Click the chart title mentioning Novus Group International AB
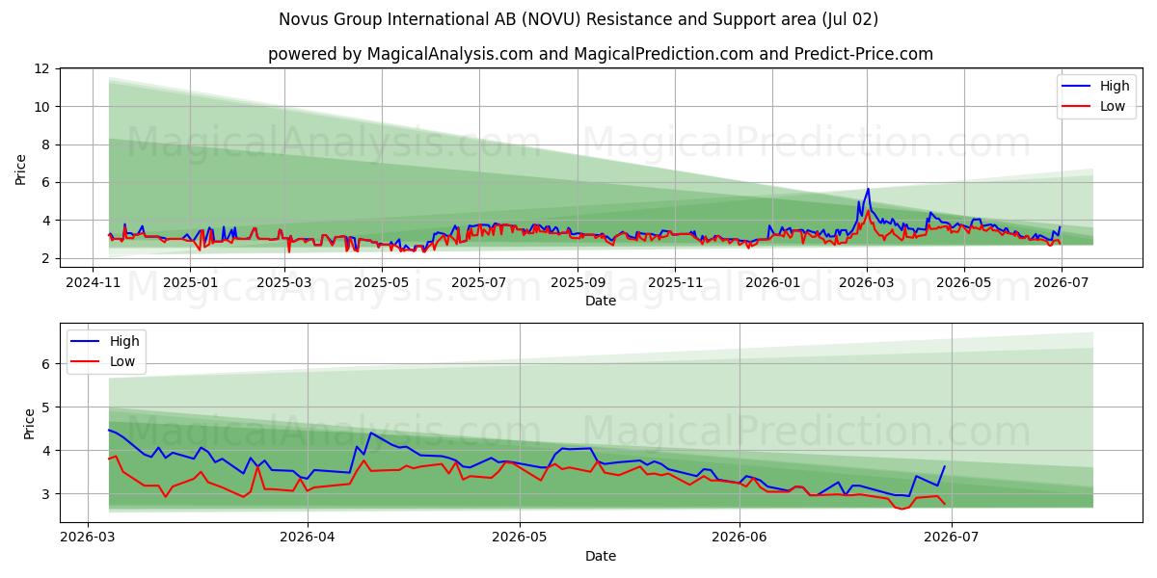The image size is (1157, 578). pyautogui.click(x=578, y=19)
